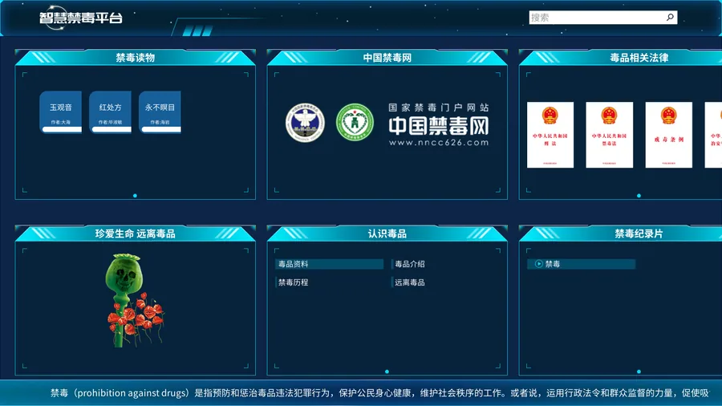Screen dimensions: 722x406
Task: Click the play icon beside 禁毒
Action: click(539, 264)
